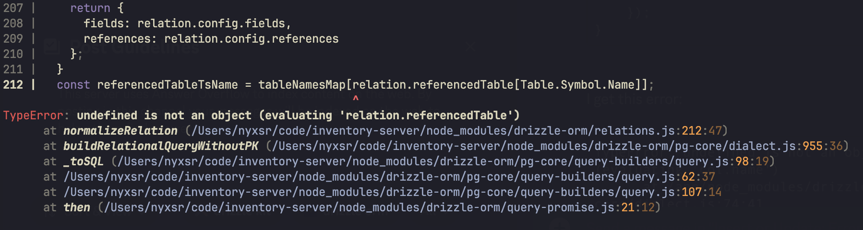Select highlighted line number 212
The image size is (863, 230).
click(x=13, y=85)
